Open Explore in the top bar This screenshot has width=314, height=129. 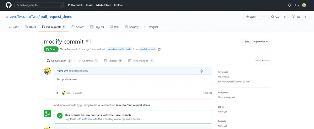(118, 5)
